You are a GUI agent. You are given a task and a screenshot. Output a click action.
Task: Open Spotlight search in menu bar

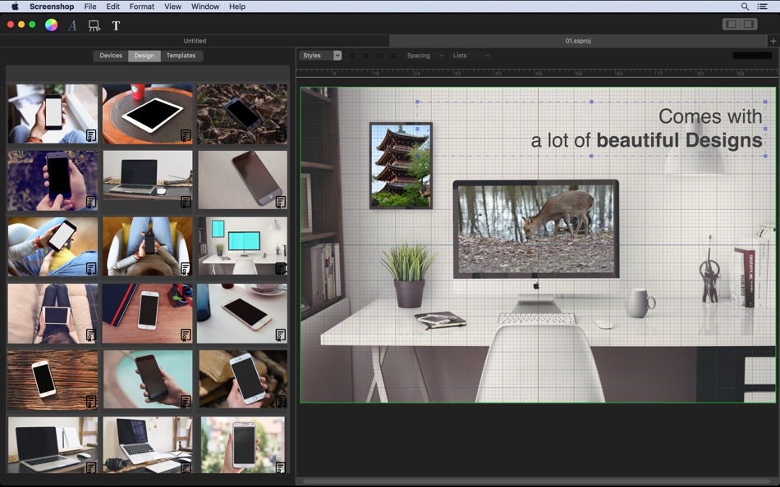click(745, 7)
